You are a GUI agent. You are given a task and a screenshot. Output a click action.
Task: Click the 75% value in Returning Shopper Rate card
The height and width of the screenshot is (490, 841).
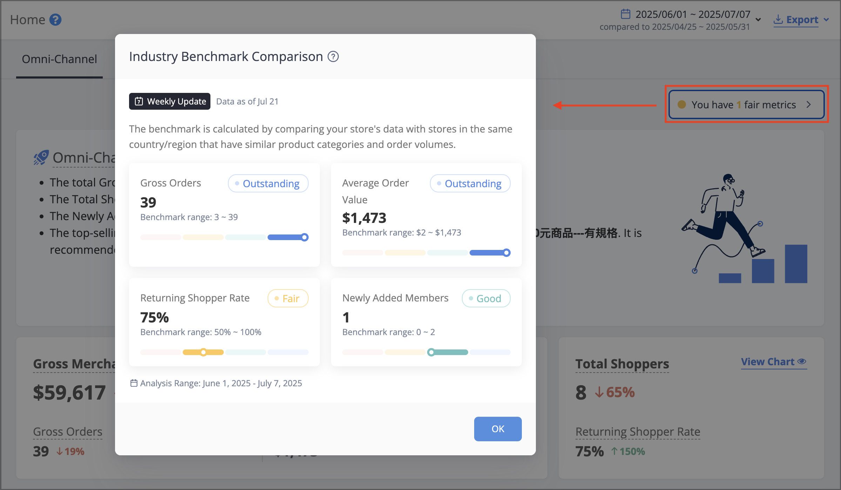[x=154, y=318]
